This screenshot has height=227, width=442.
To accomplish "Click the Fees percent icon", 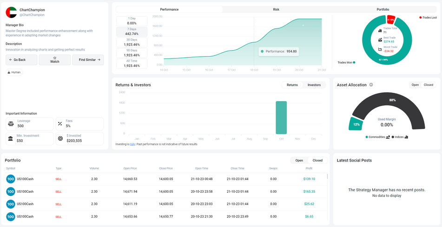I will tap(60, 123).
